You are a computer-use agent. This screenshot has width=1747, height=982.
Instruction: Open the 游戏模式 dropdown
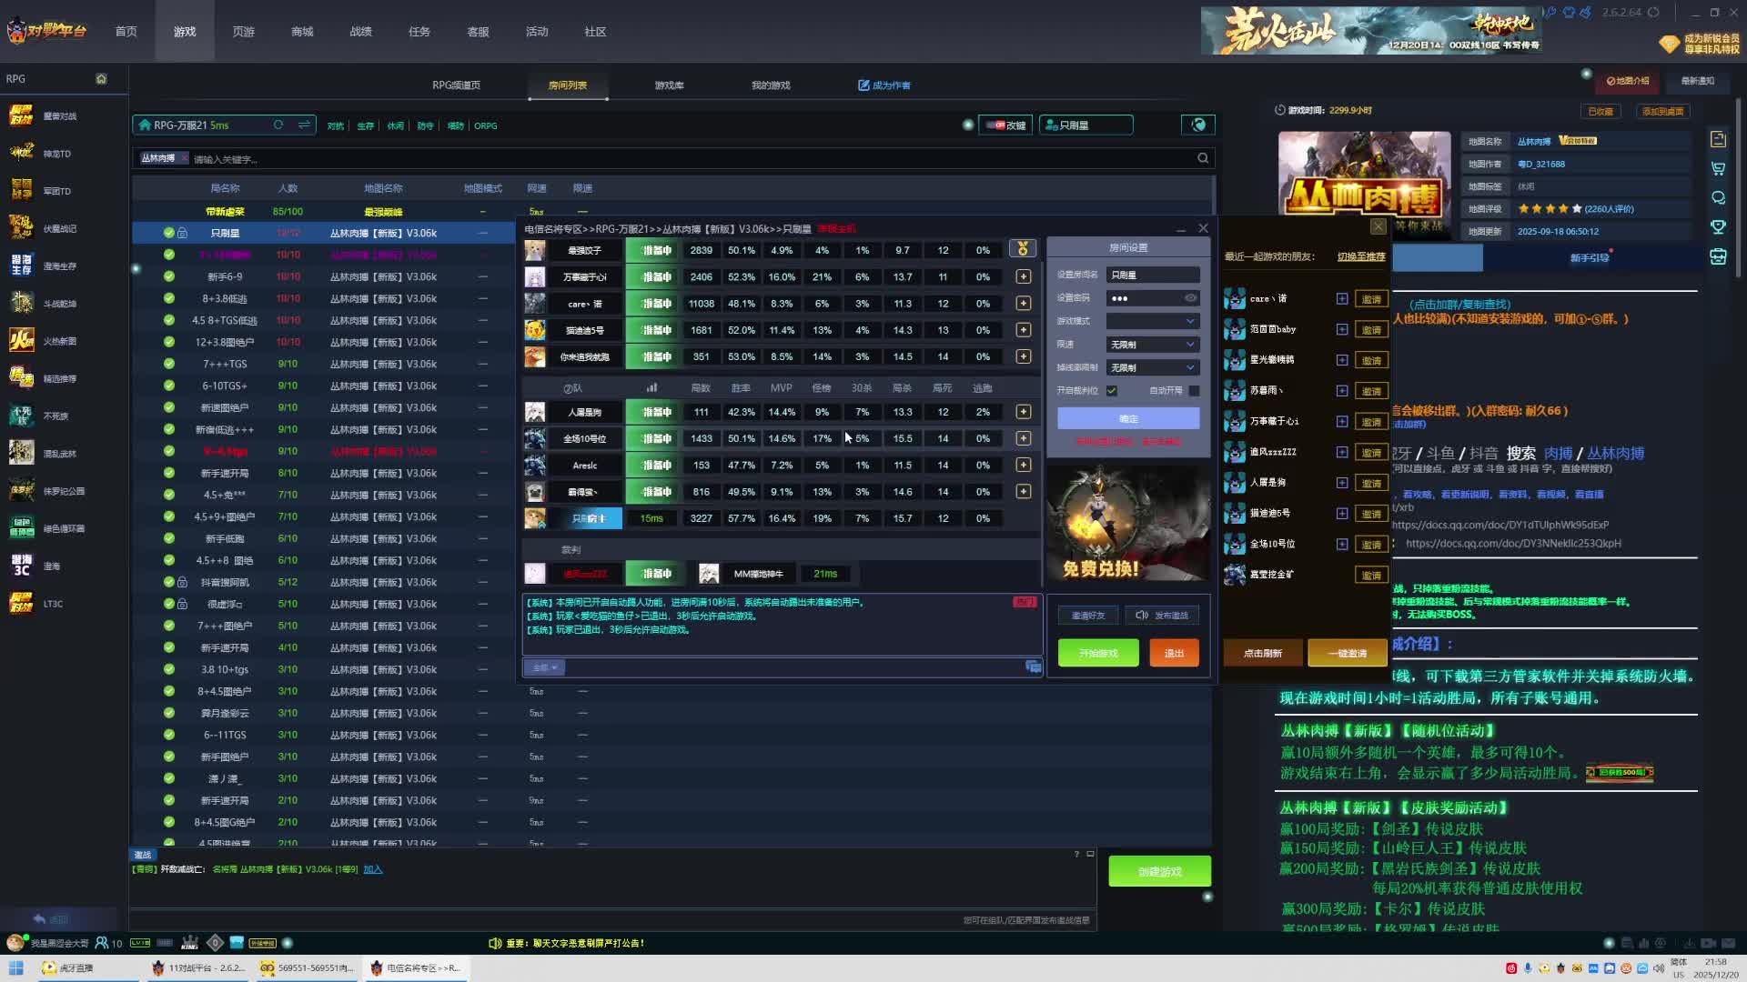1152,321
